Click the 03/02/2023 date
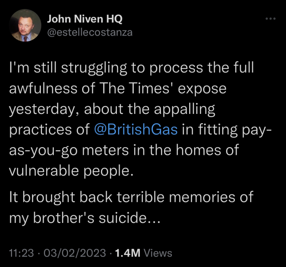Viewport: 286px width, 267px height. click(77, 253)
